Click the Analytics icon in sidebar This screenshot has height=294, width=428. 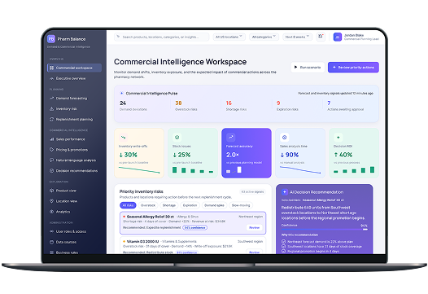tap(51, 212)
